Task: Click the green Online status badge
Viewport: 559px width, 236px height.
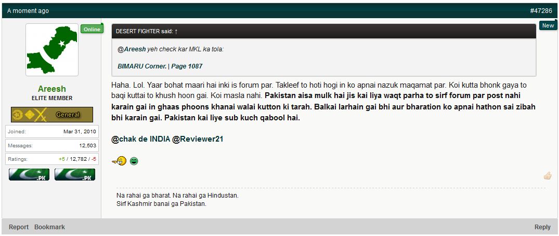Action: pyautogui.click(x=92, y=29)
